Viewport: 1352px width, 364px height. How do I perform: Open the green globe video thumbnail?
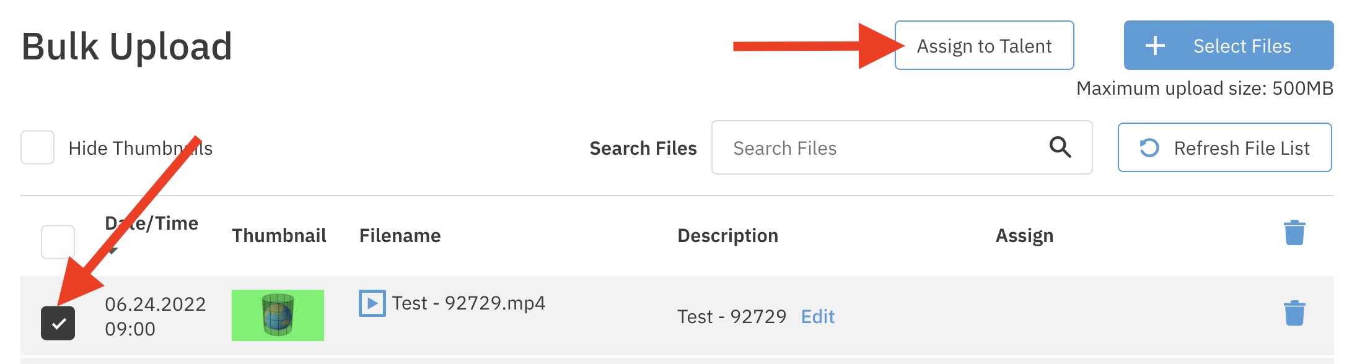coord(278,315)
